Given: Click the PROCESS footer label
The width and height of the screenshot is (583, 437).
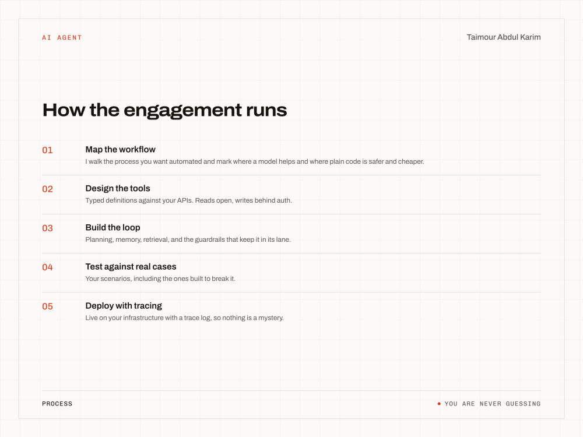Looking at the screenshot, I should [57, 404].
